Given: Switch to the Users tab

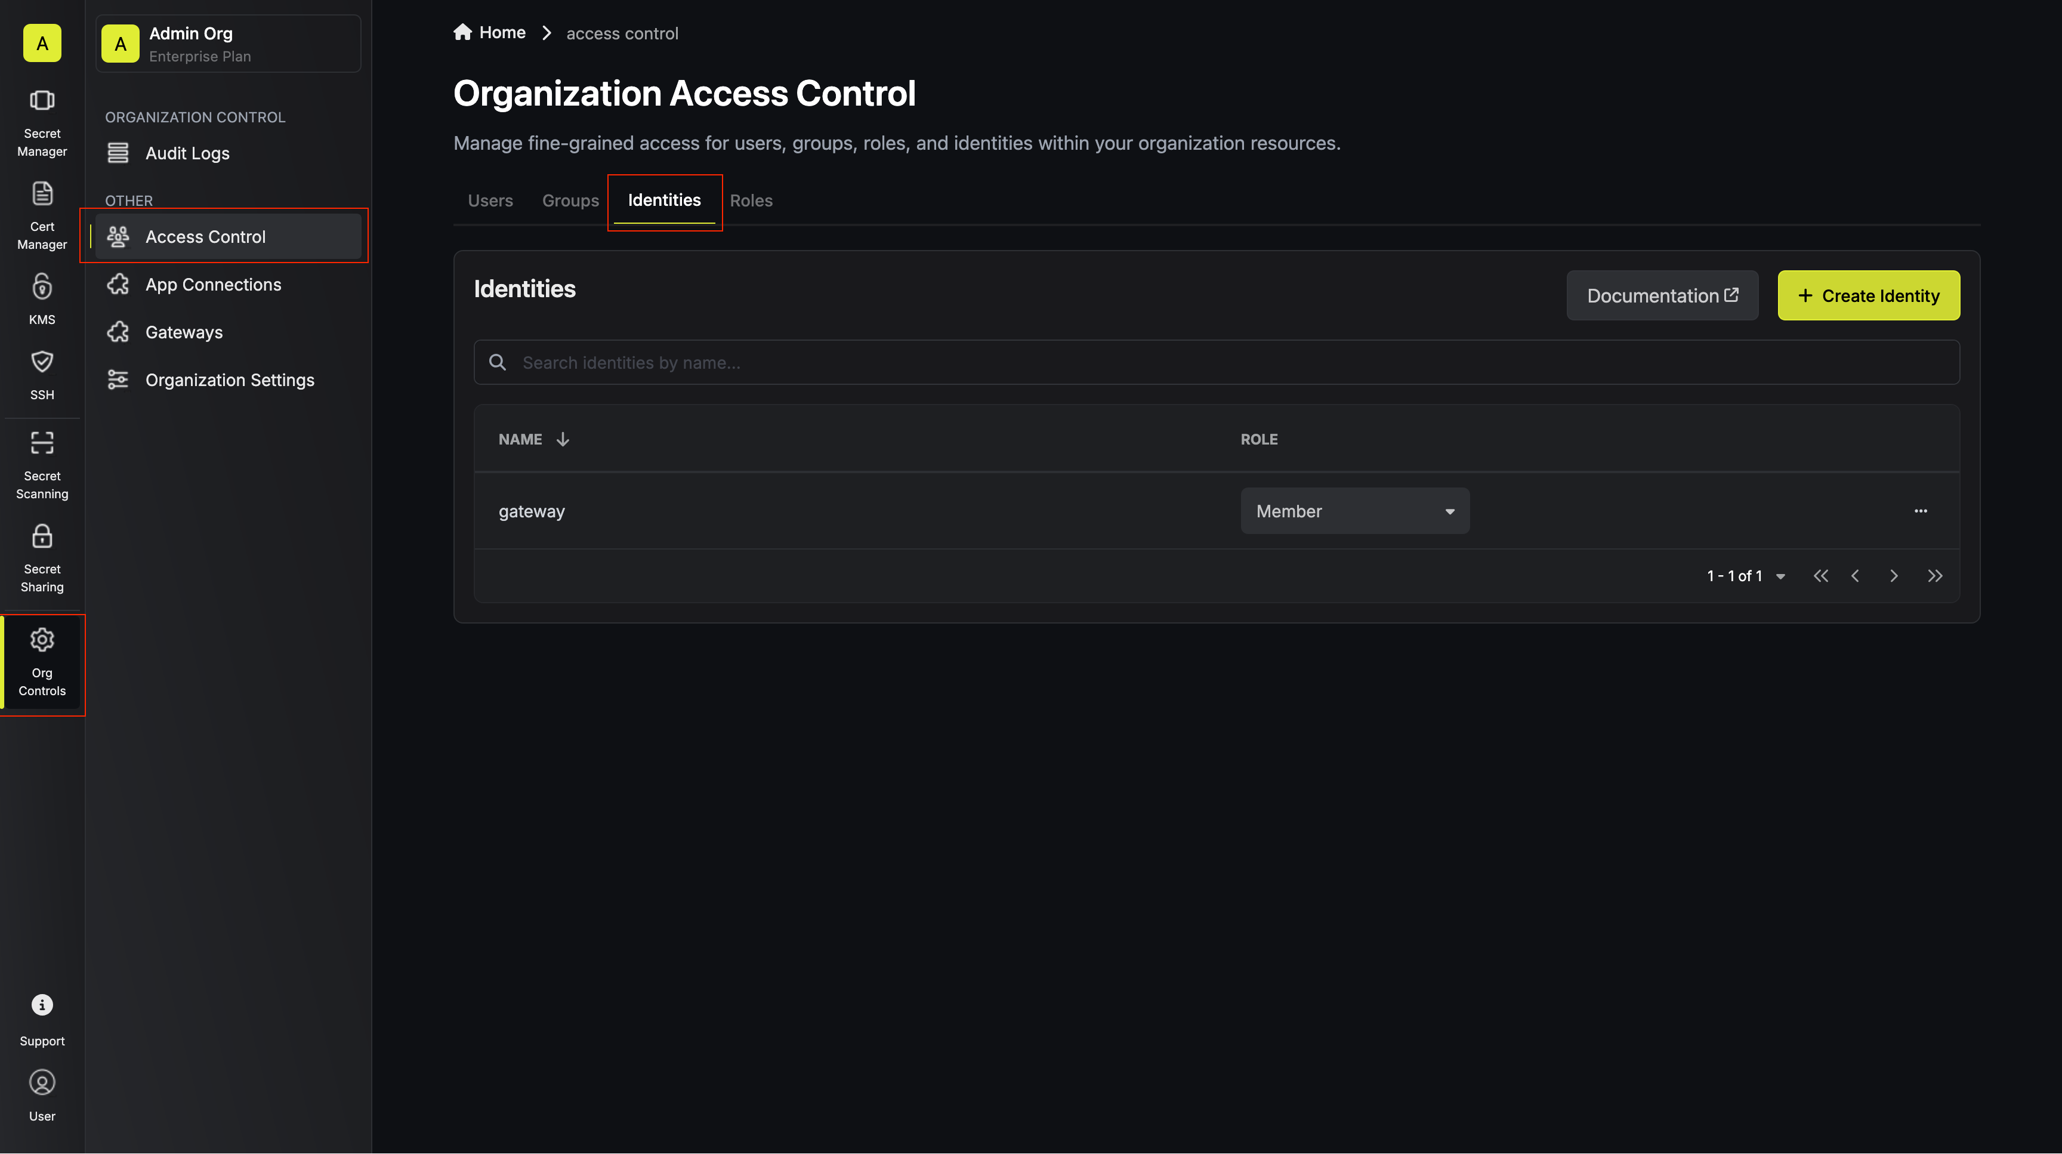Looking at the screenshot, I should 490,200.
